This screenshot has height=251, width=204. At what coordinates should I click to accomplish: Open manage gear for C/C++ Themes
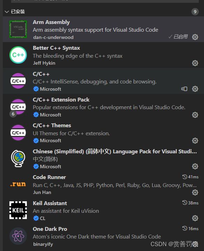click(195, 140)
